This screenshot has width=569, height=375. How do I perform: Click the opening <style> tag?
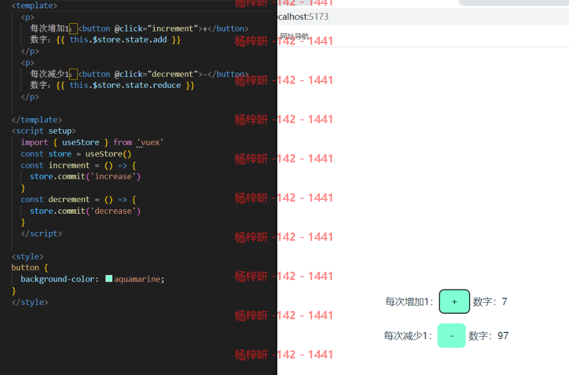tap(28, 256)
